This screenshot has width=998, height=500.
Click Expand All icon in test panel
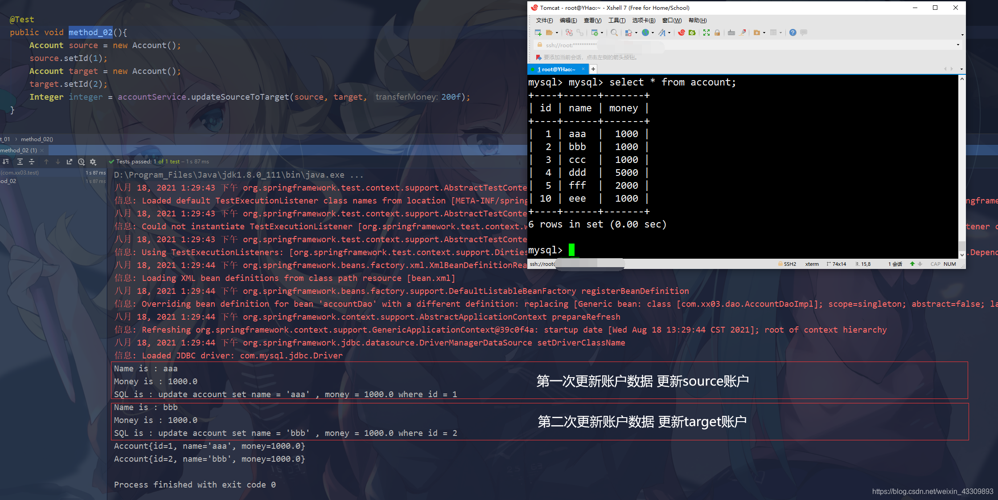[x=20, y=162]
